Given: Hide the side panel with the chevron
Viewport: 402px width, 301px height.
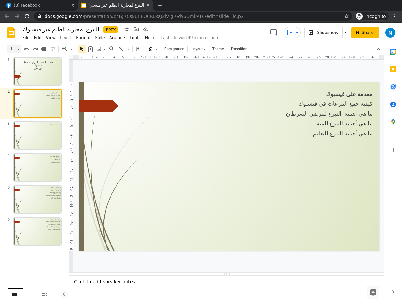Looking at the screenshot, I should tap(393, 292).
